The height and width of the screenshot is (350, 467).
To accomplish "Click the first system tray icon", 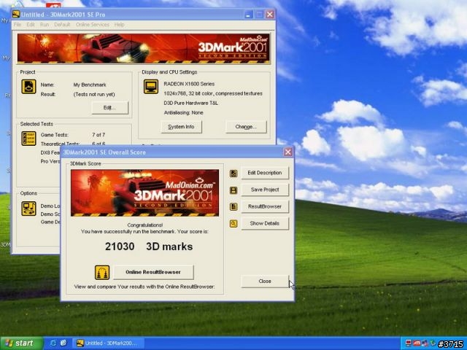I will point(409,343).
